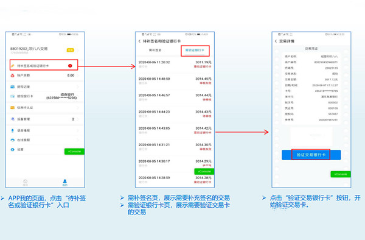
Task: Open transaction dated 2020-08-05 14:31:21
Action: pos(175,147)
